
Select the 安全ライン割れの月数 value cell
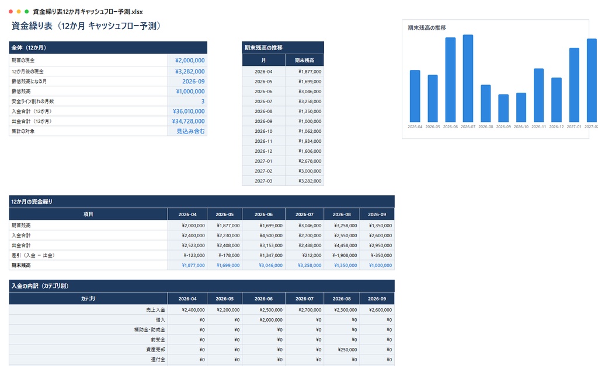point(187,101)
